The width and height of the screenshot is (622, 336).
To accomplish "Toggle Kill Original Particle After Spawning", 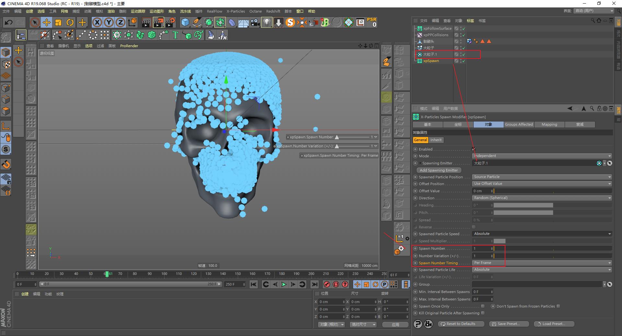I will [483, 313].
